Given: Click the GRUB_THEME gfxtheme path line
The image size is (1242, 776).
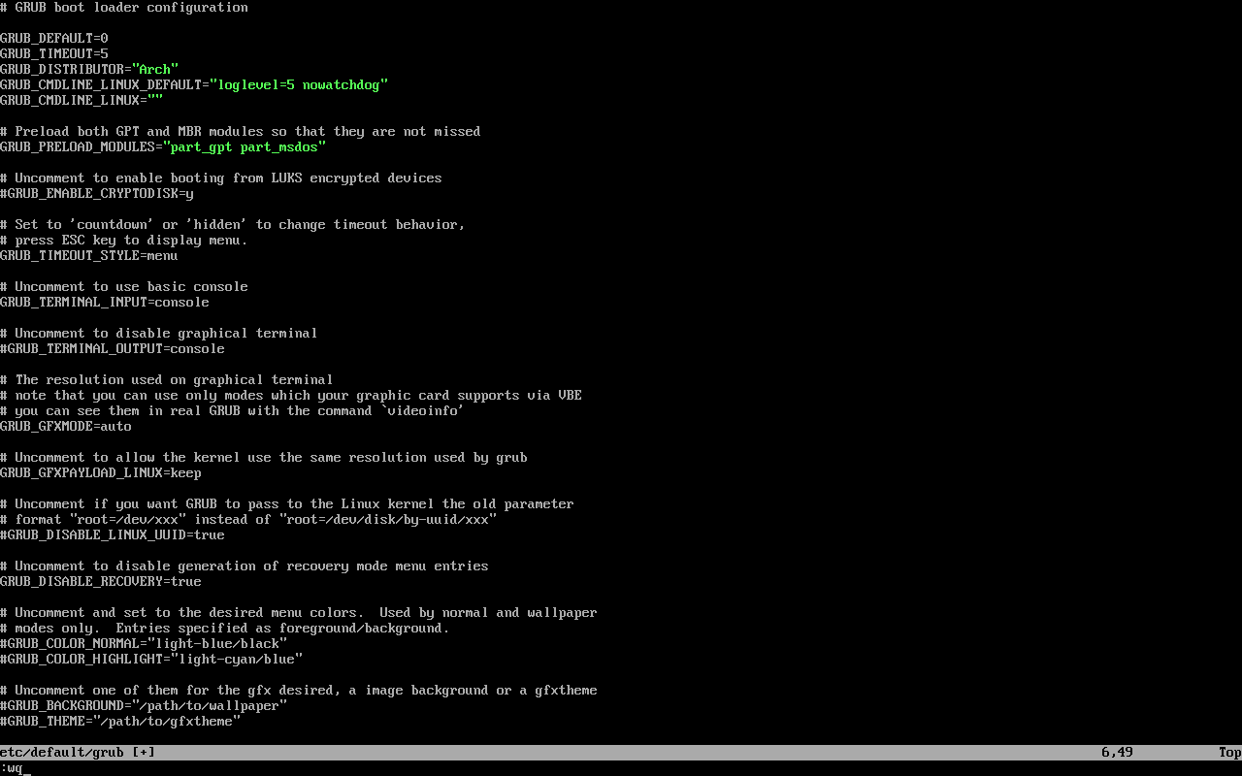Looking at the screenshot, I should pyautogui.click(x=120, y=721).
